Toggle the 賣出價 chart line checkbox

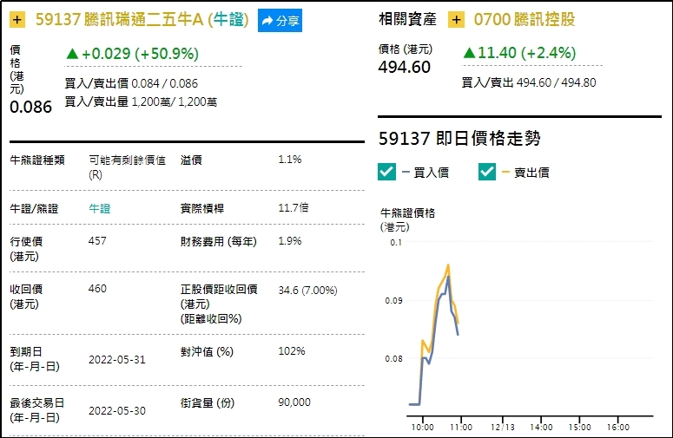click(487, 172)
